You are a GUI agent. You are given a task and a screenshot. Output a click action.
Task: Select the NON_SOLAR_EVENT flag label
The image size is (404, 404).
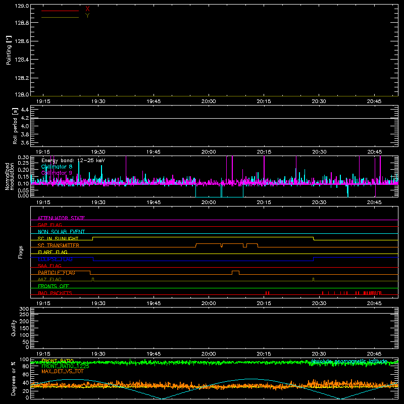click(61, 232)
